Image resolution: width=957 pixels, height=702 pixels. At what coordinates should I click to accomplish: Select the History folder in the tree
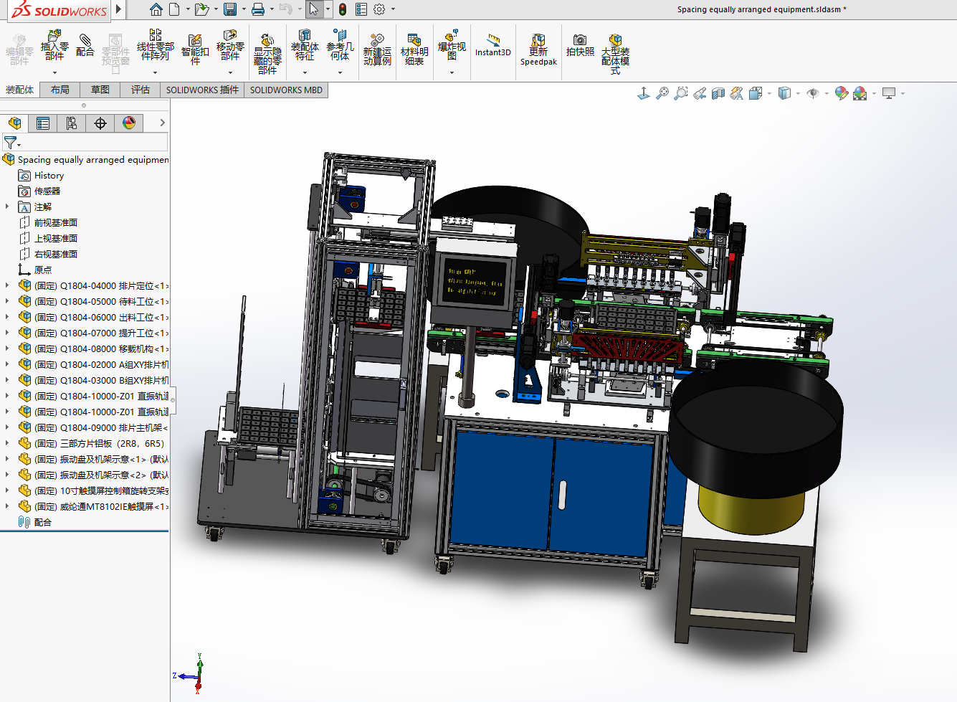click(49, 176)
